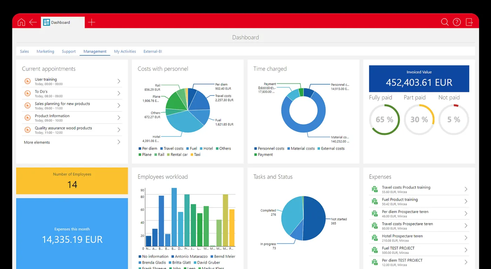Switch to the External-BI tab
The height and width of the screenshot is (269, 491).
[x=153, y=51]
